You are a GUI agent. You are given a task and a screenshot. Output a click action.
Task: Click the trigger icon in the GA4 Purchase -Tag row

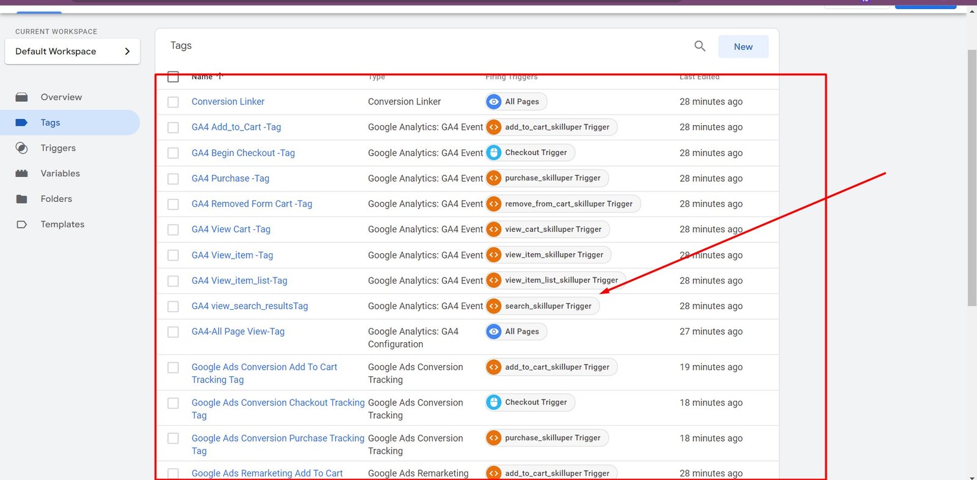pos(494,178)
